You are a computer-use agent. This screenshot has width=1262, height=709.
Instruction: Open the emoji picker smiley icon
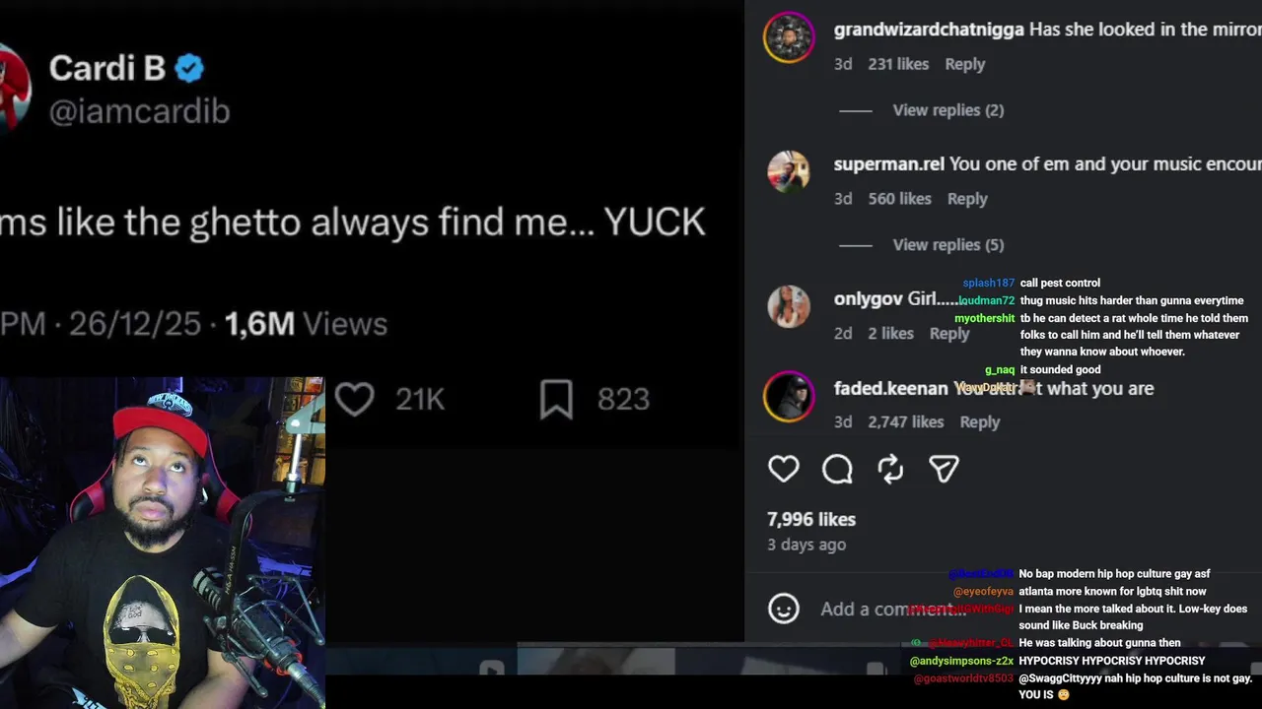click(x=784, y=609)
